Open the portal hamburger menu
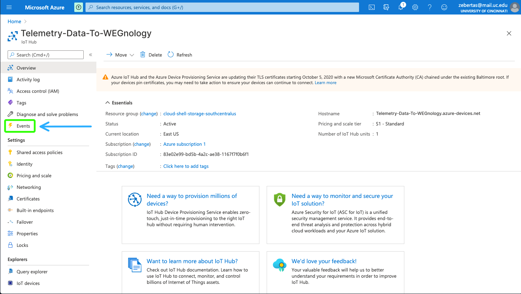 pos(9,7)
